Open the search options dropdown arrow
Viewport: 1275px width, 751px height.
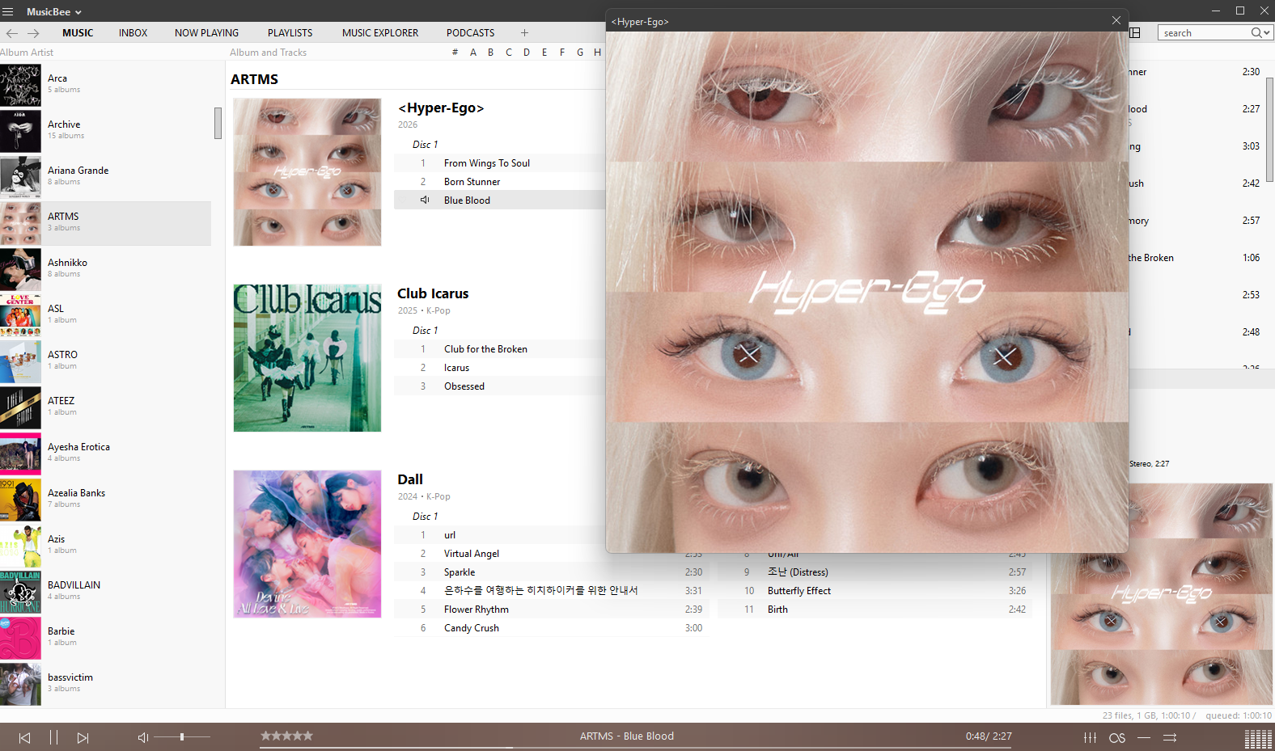tap(1267, 33)
